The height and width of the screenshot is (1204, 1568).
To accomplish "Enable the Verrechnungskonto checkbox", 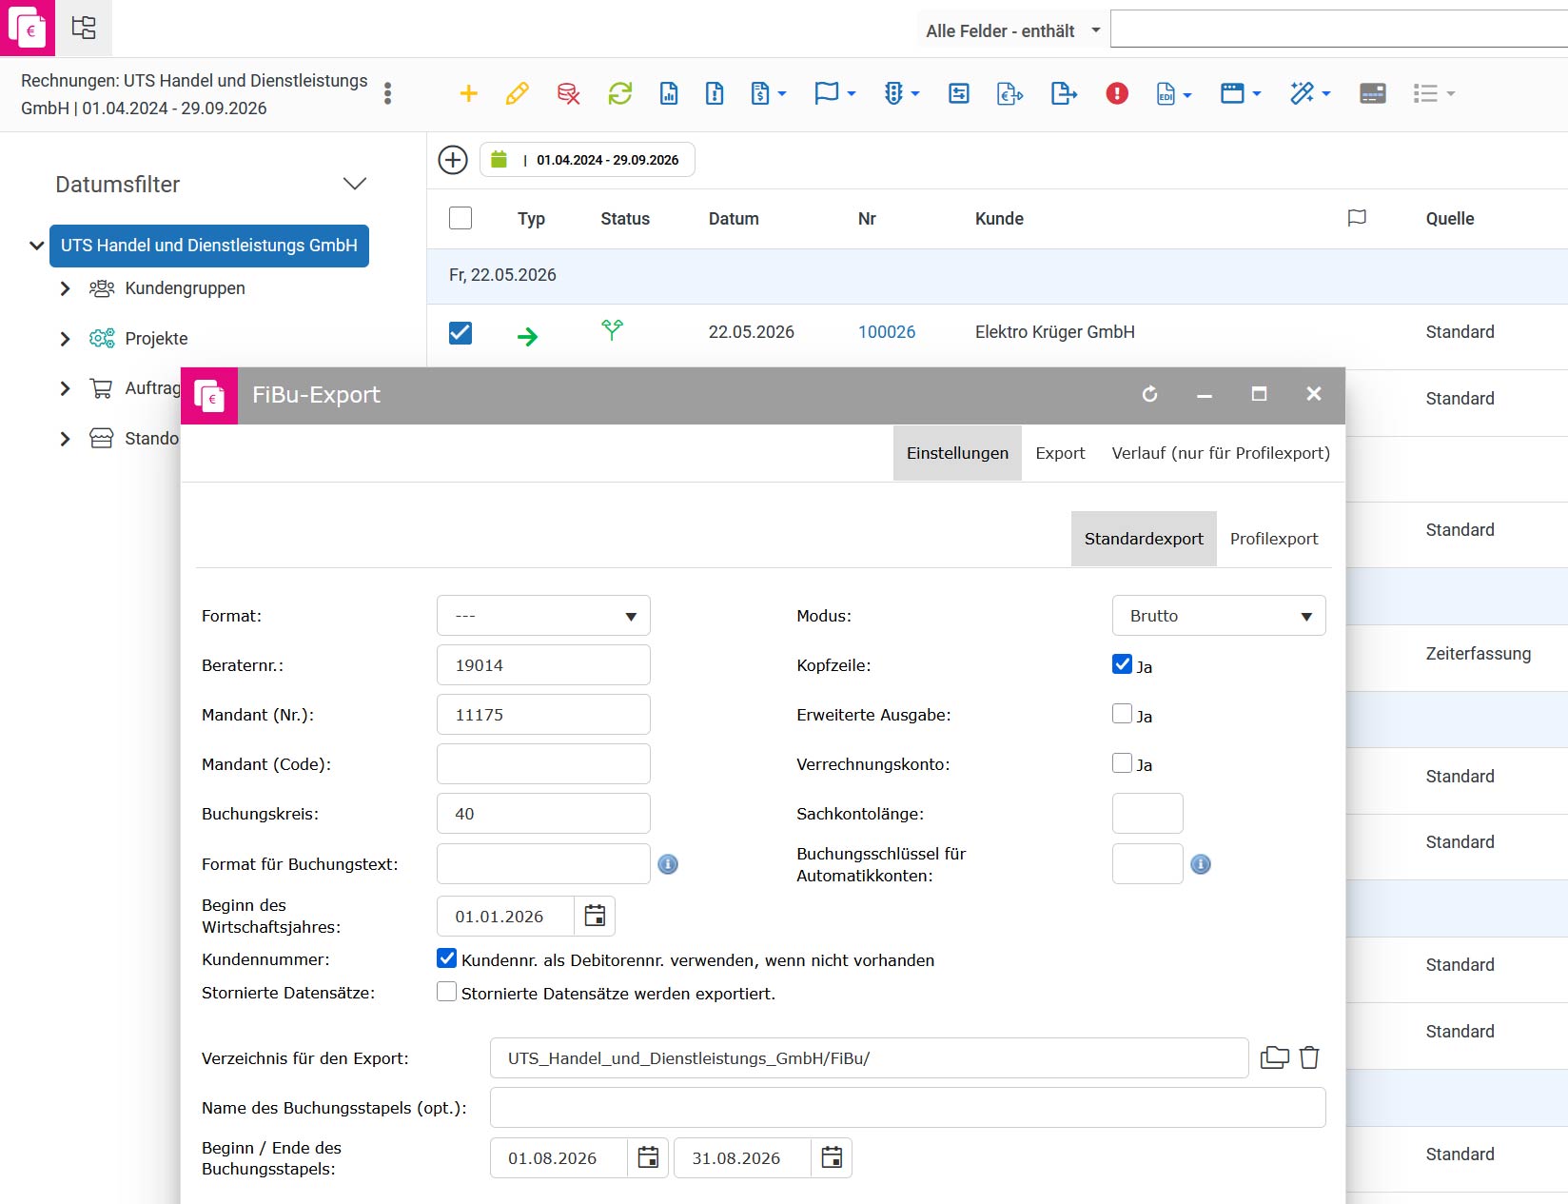I will pos(1122,763).
